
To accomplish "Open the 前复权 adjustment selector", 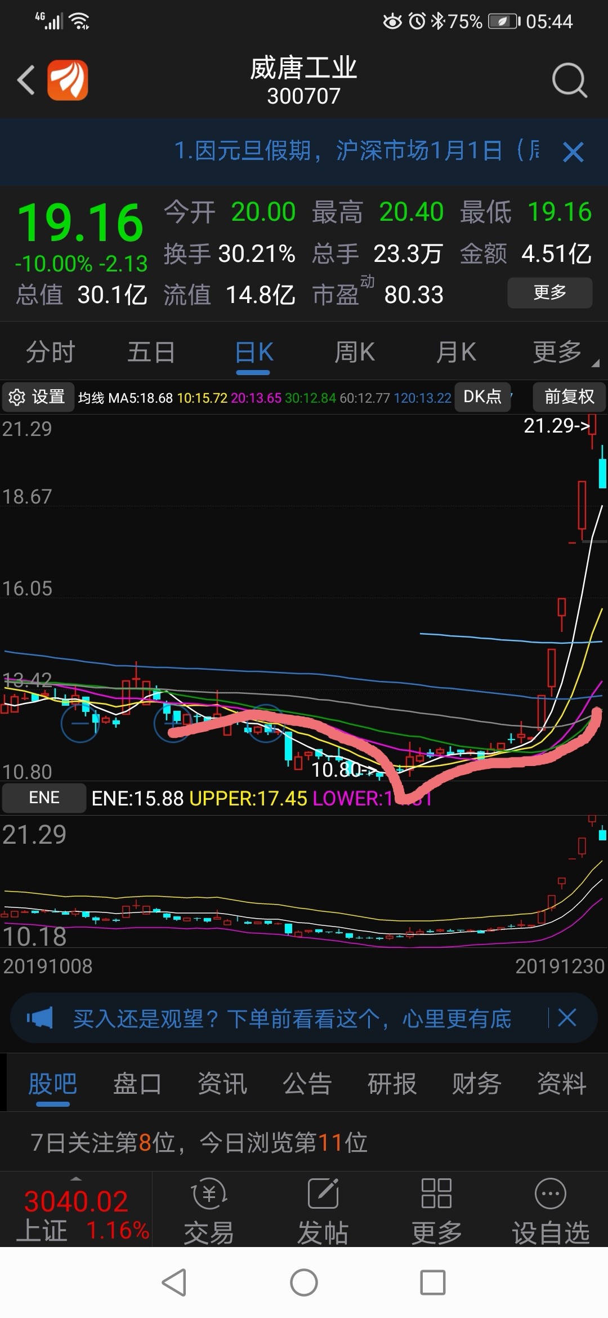I will (x=569, y=397).
